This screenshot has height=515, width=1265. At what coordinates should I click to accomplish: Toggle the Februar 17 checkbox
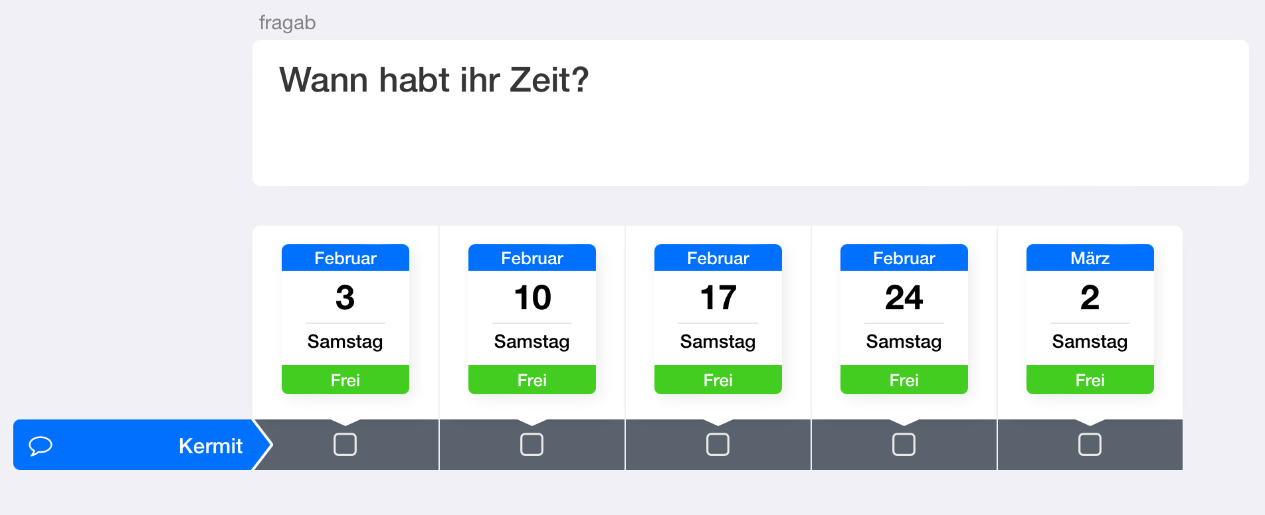click(x=718, y=444)
